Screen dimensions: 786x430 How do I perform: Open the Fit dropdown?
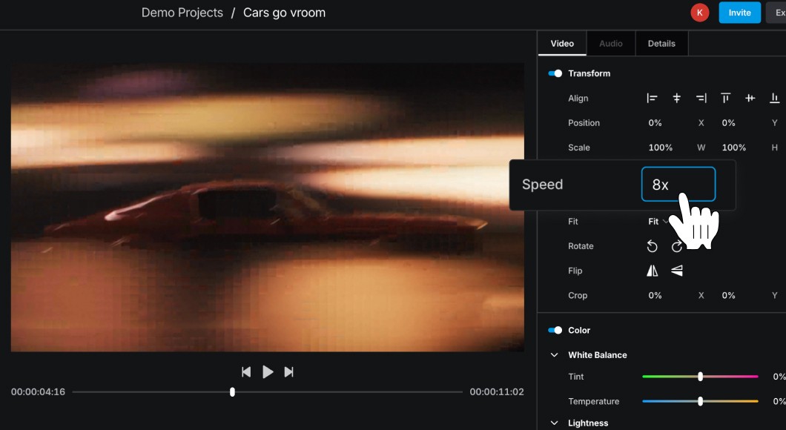(x=658, y=222)
